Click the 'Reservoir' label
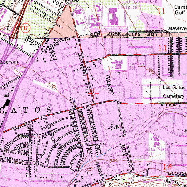Image resolution: width=187 pixels, height=187 pixels. (x=9, y=62)
